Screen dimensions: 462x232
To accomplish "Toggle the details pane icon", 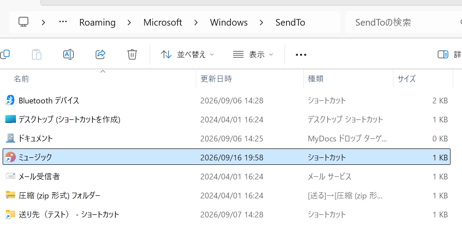I will coord(443,54).
